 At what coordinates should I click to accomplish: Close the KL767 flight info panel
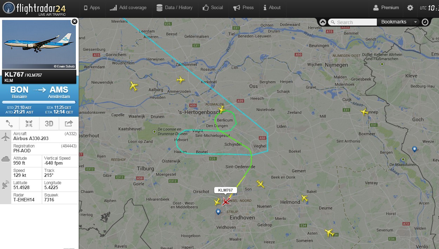[x=74, y=22]
